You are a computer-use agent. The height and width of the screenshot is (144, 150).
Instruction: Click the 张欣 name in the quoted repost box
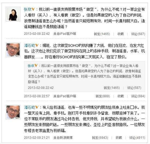[x=31, y=66]
